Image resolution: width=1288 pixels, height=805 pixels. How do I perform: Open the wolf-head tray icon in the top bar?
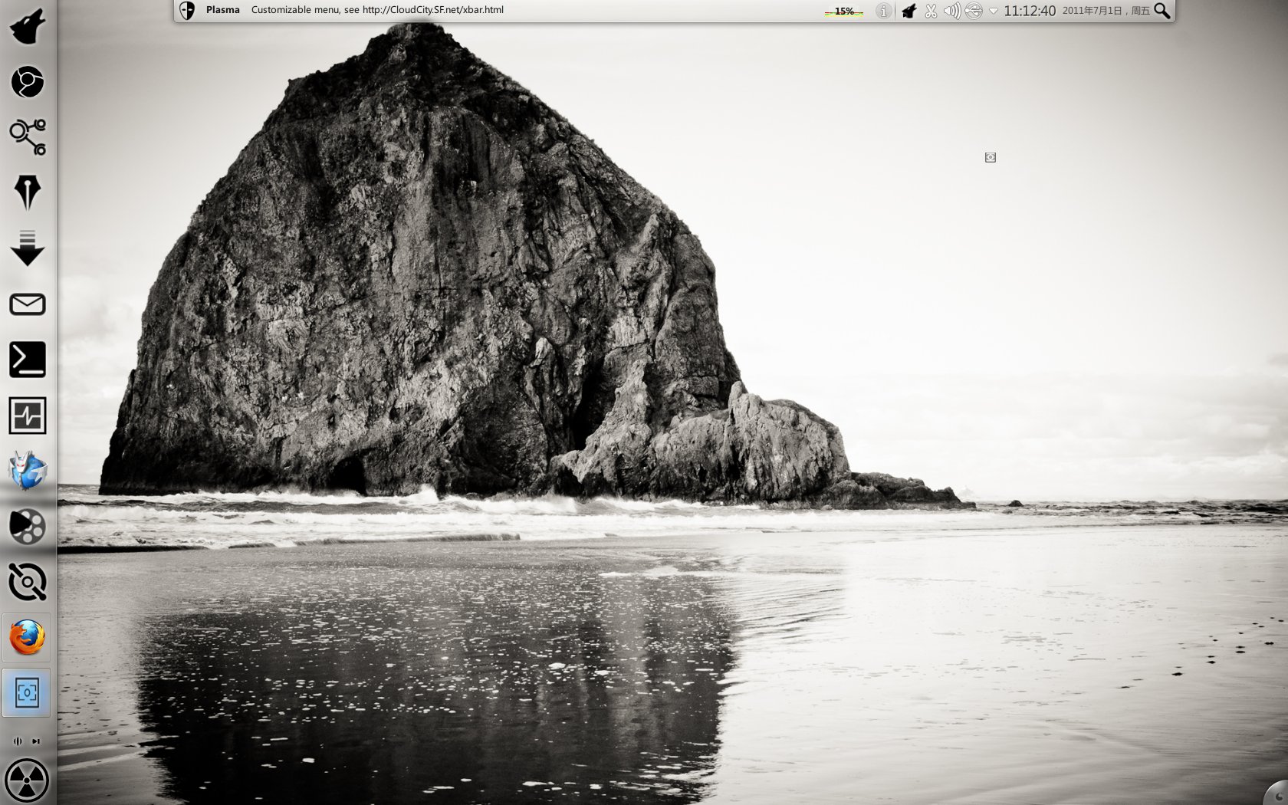click(909, 11)
